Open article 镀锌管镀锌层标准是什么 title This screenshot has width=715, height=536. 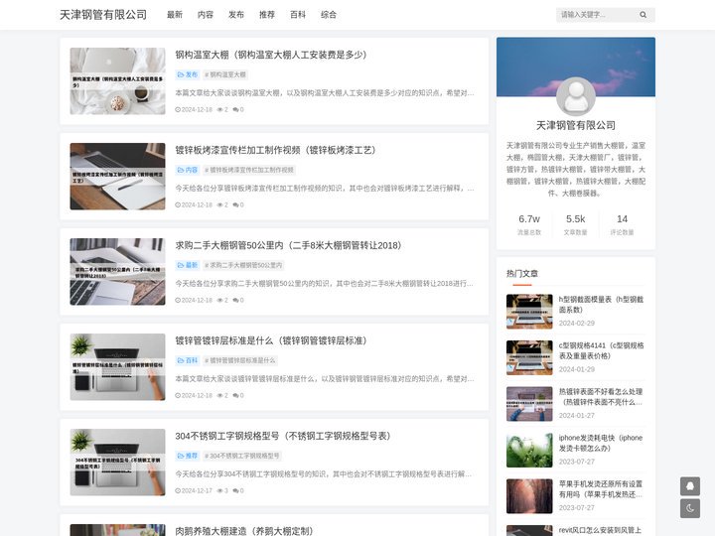tap(271, 340)
